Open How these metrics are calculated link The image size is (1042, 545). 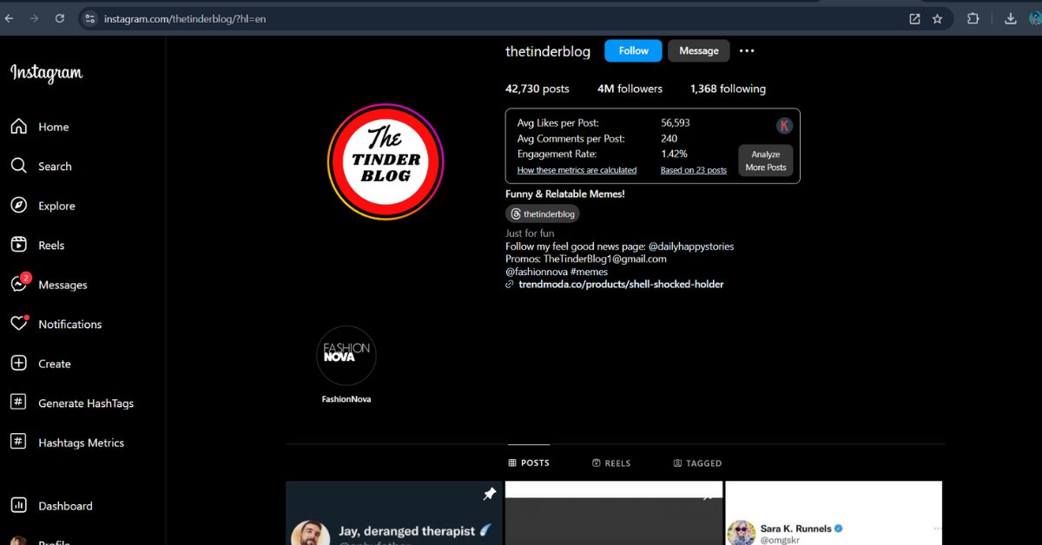point(577,170)
